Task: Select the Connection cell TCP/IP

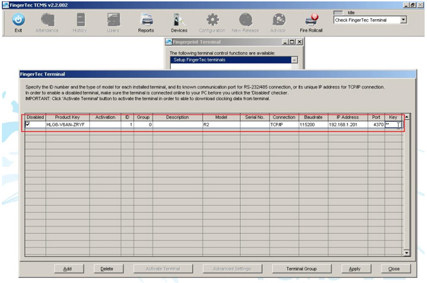Action: [x=284, y=125]
